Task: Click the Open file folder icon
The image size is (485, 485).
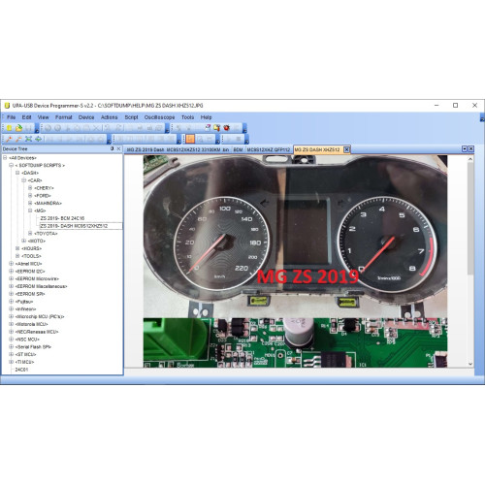Action: [x=18, y=128]
